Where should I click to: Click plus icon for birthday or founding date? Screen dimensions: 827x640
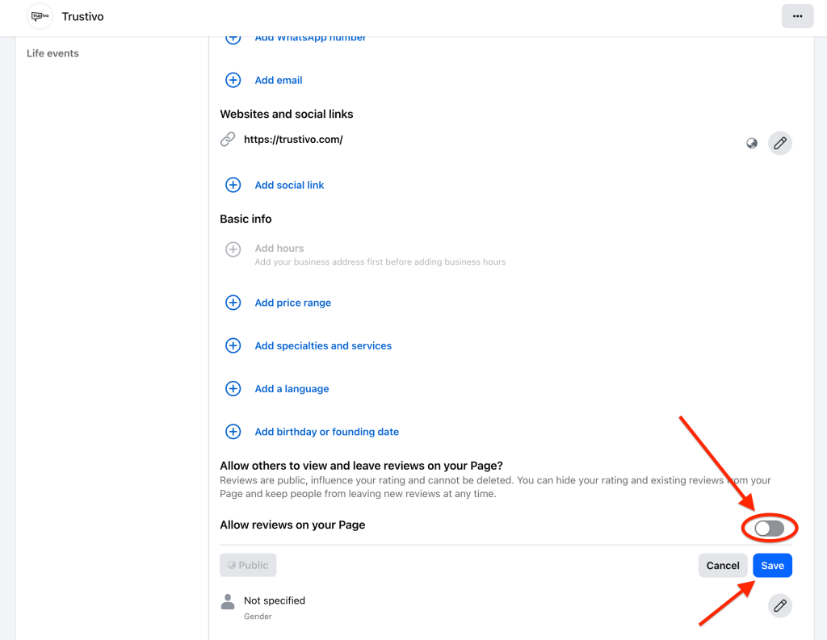[x=233, y=432]
